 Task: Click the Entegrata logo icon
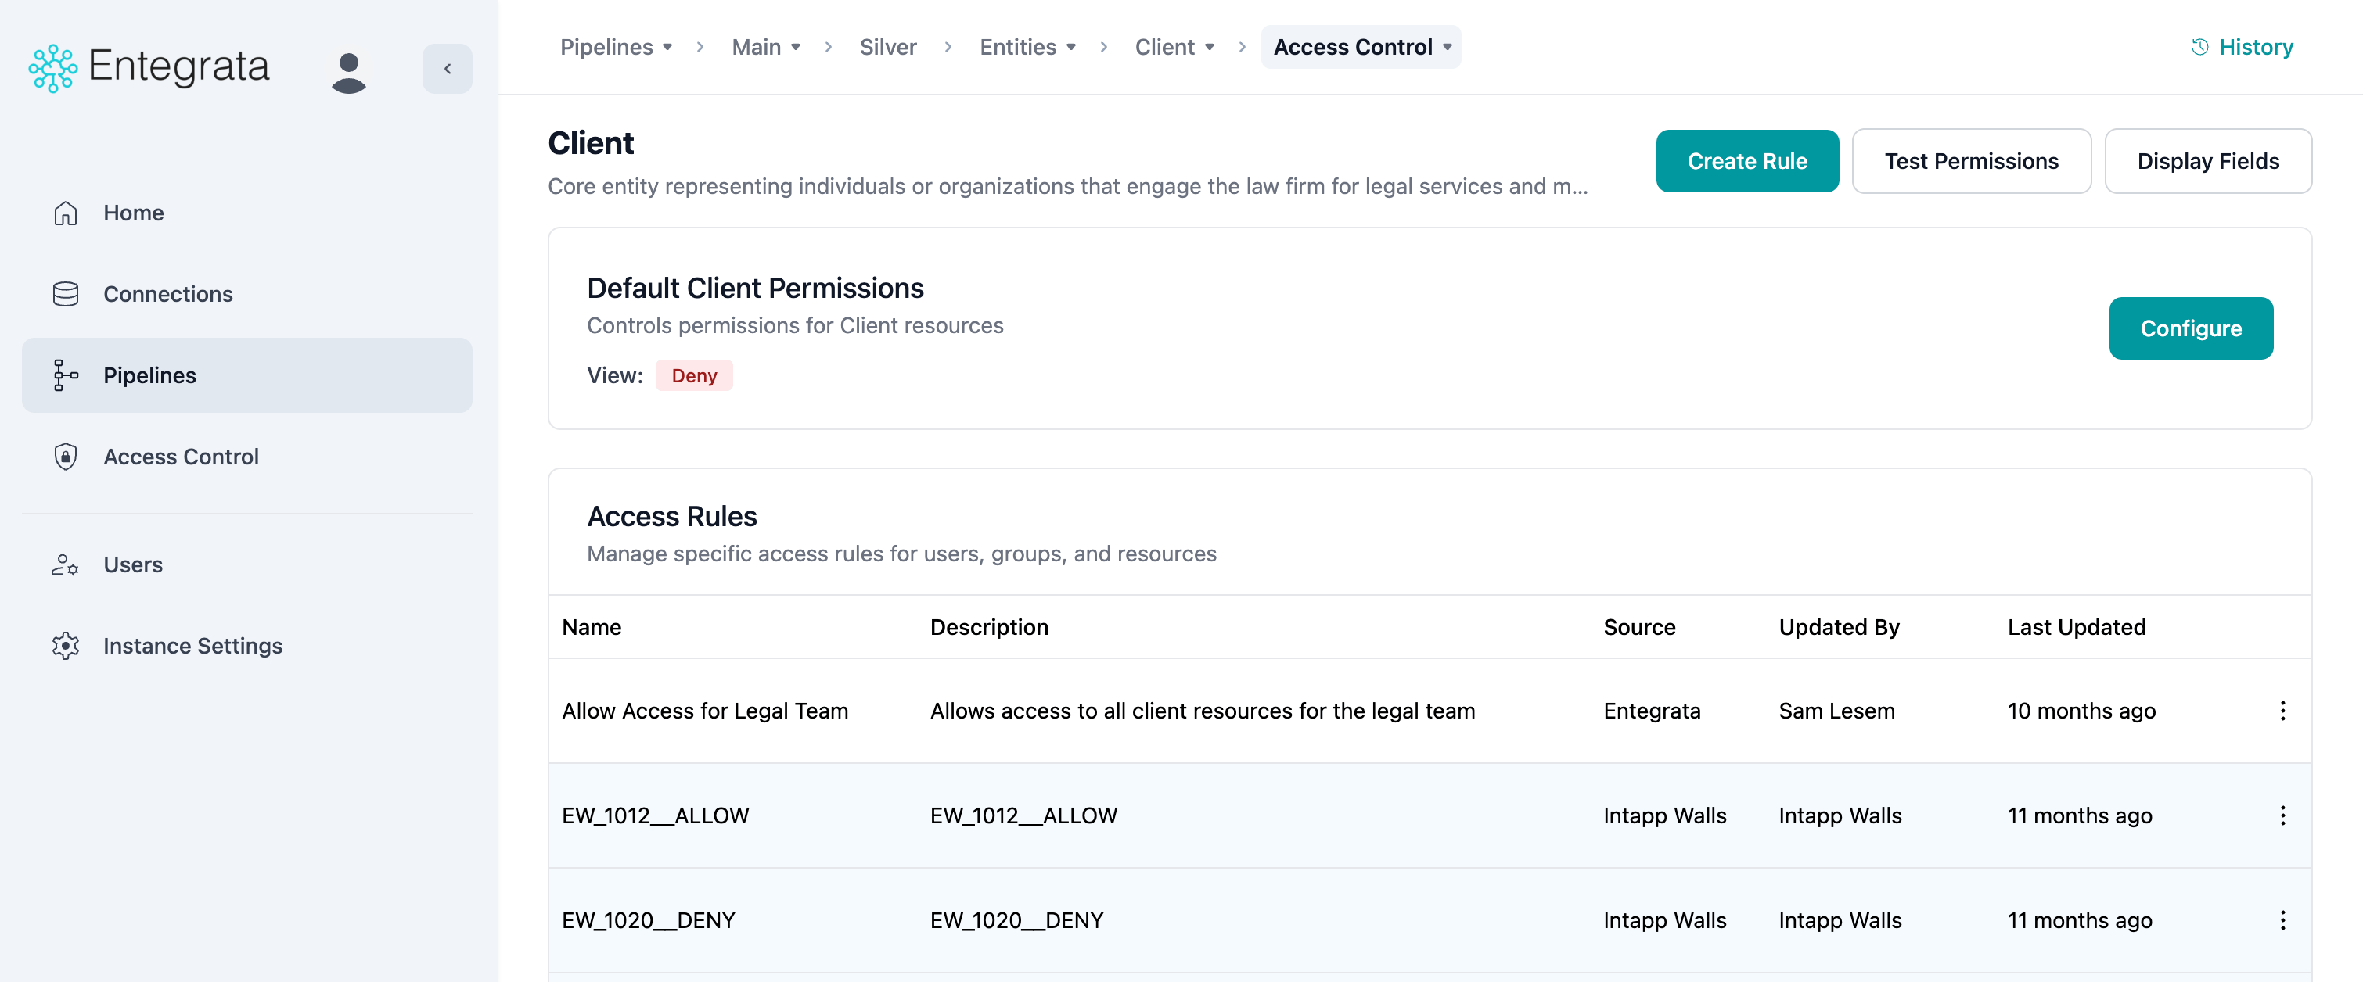(x=52, y=69)
